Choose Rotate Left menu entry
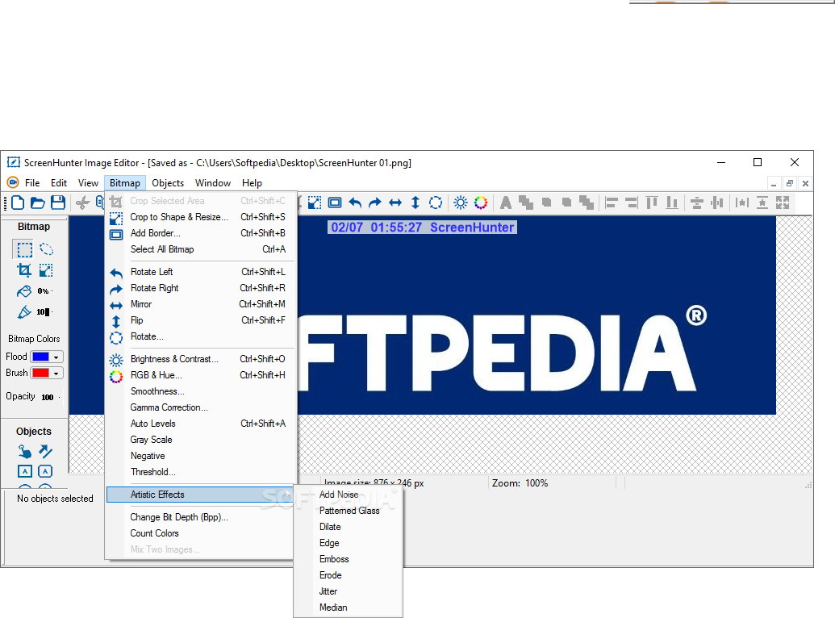This screenshot has width=835, height=618. [x=202, y=272]
